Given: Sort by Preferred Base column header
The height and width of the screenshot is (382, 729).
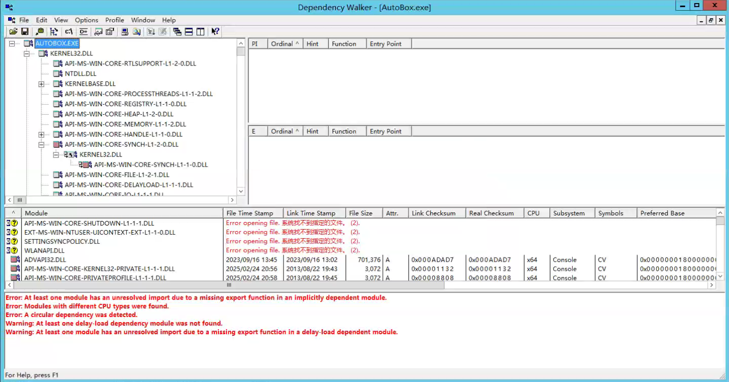Looking at the screenshot, I should 676,213.
